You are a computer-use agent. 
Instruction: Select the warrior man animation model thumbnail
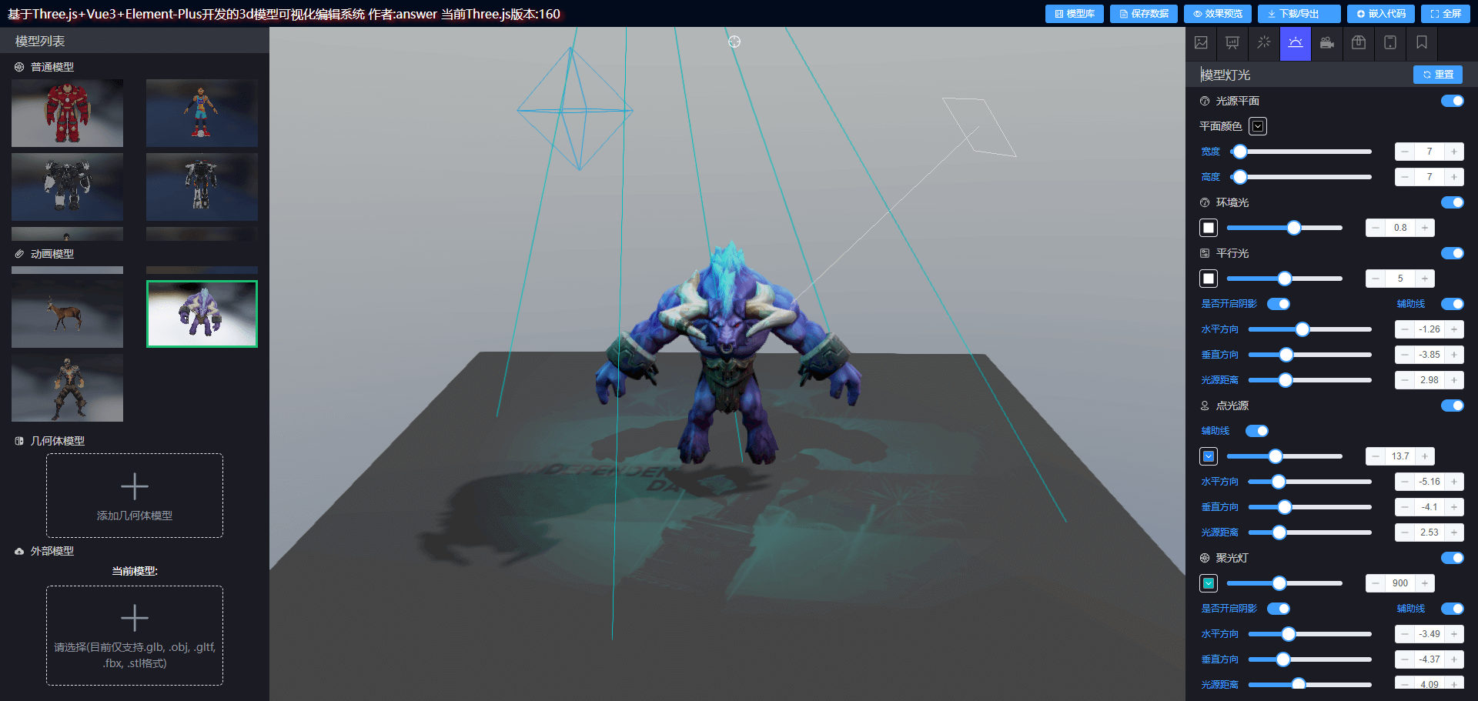click(x=67, y=388)
